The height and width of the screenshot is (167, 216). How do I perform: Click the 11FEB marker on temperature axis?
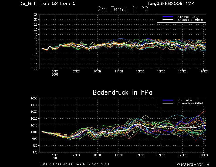119,71
